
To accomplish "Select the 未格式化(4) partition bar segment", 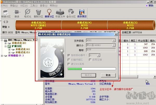I will [84, 25].
